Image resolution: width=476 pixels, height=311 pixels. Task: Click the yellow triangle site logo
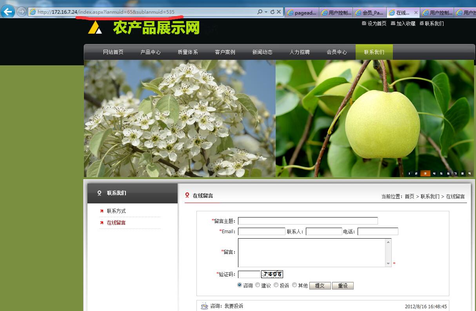point(95,28)
